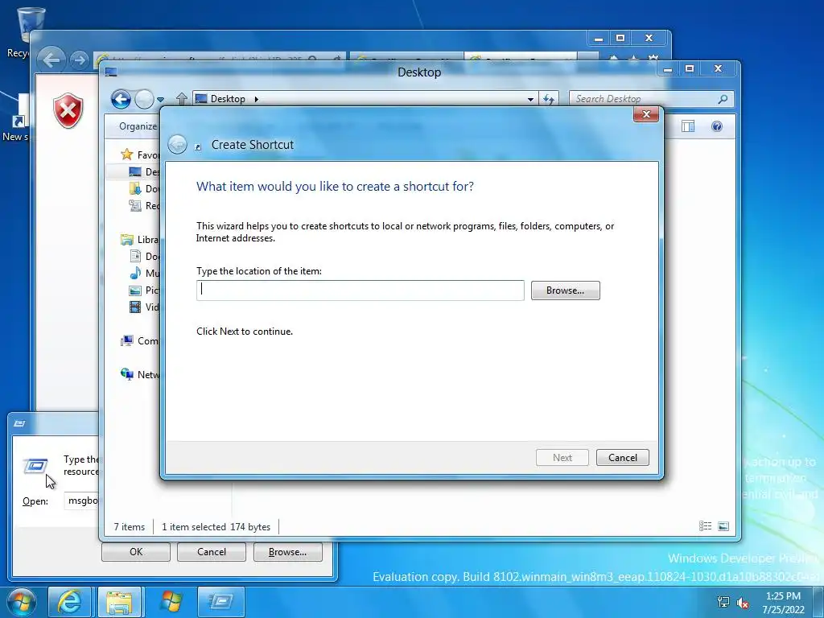The image size is (824, 618).
Task: Click the search magnifier icon
Action: 723,99
